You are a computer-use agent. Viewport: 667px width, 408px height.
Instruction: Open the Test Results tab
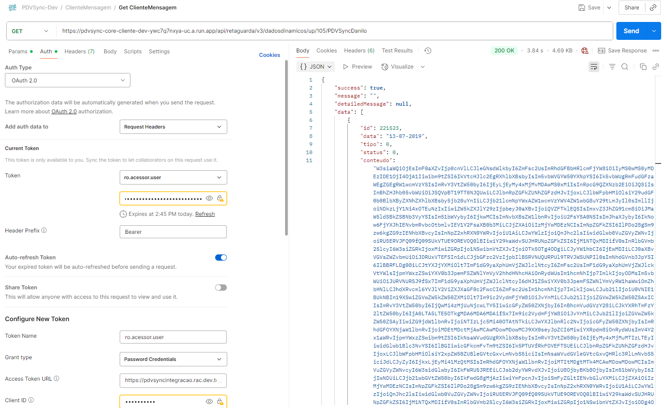pyautogui.click(x=397, y=51)
